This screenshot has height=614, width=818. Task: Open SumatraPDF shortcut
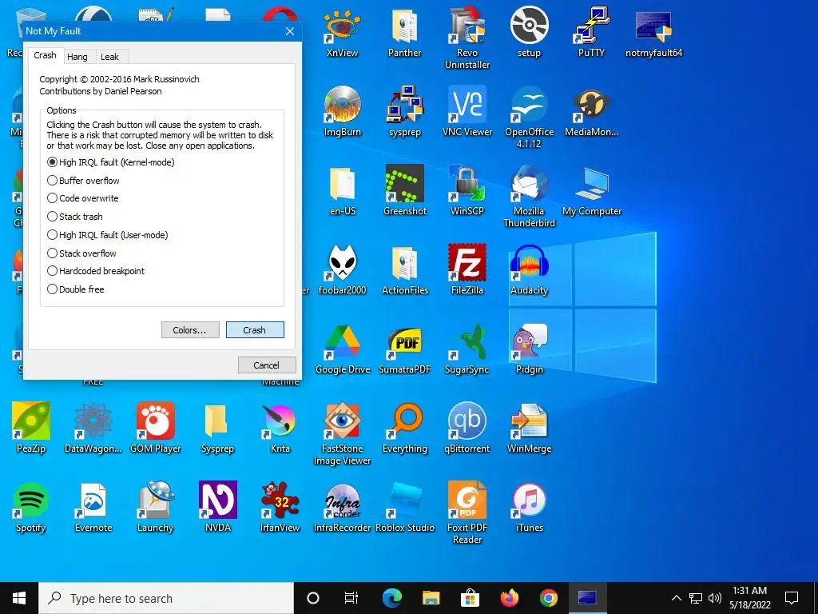[x=405, y=350]
